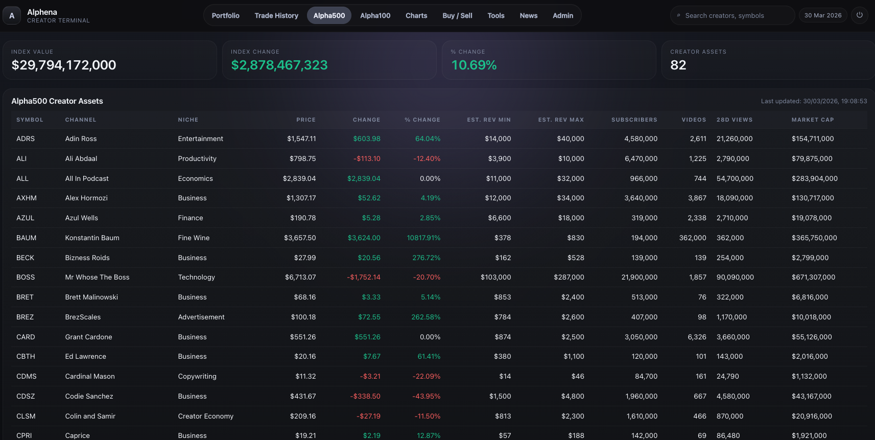Sort by the CHANNEL column header
Image resolution: width=875 pixels, height=440 pixels.
pos(81,120)
